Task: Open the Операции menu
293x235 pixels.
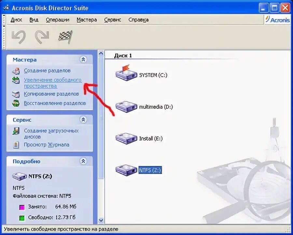Action: (x=58, y=20)
